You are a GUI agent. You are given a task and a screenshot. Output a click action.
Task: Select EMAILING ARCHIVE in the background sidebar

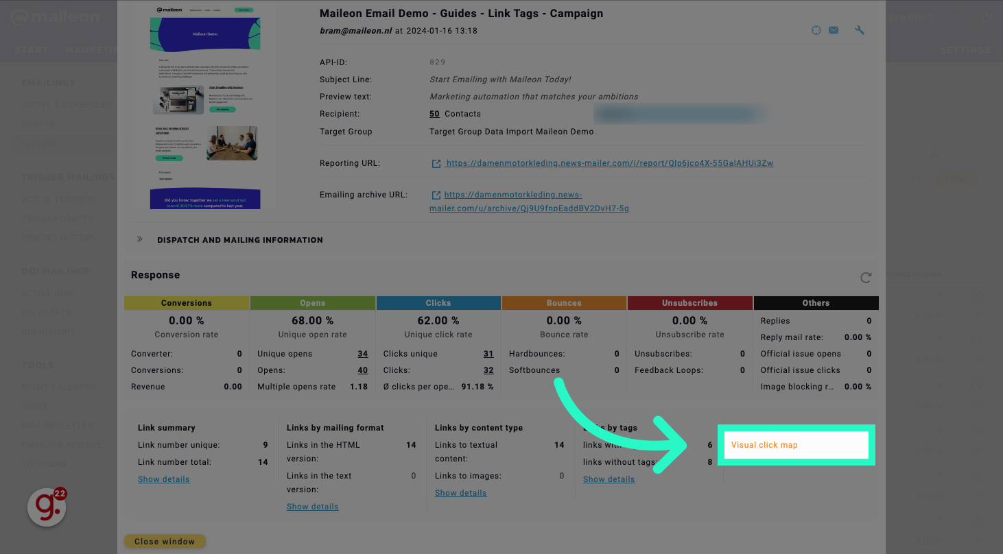coord(62,445)
